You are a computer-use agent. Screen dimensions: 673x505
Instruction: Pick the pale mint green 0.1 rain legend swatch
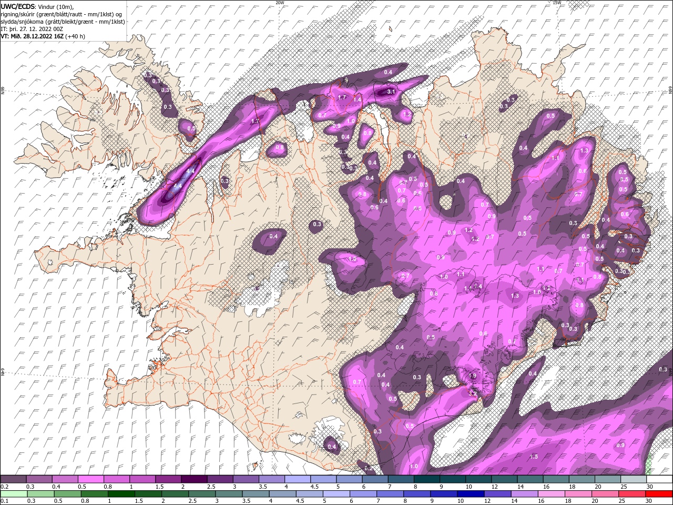point(14,494)
